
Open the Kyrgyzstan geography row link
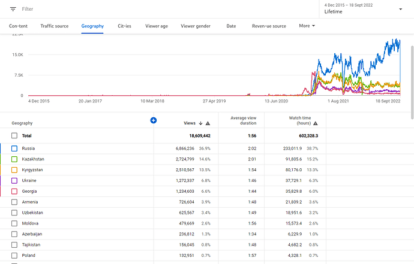click(32, 170)
